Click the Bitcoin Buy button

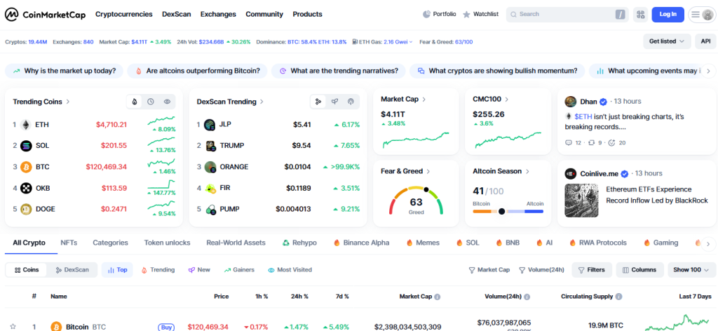167,327
